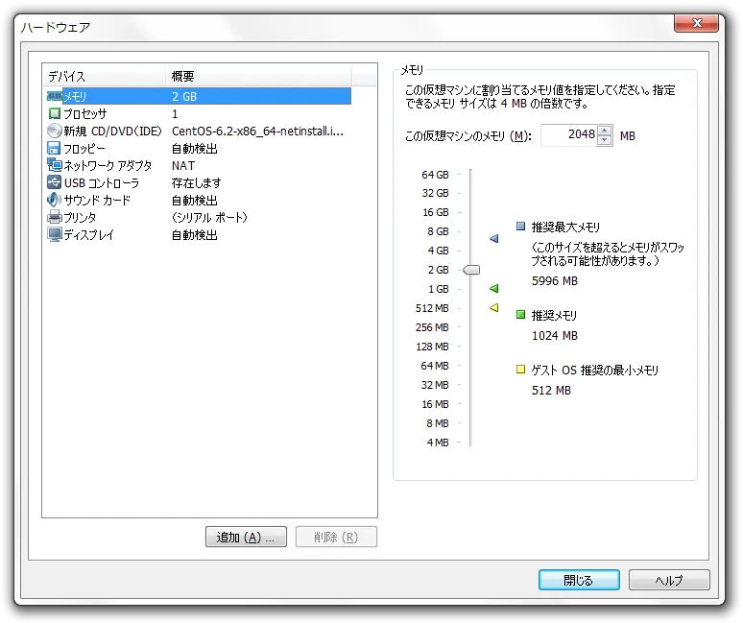
Task: Click the 256 MB slider scale label
Action: point(432,327)
